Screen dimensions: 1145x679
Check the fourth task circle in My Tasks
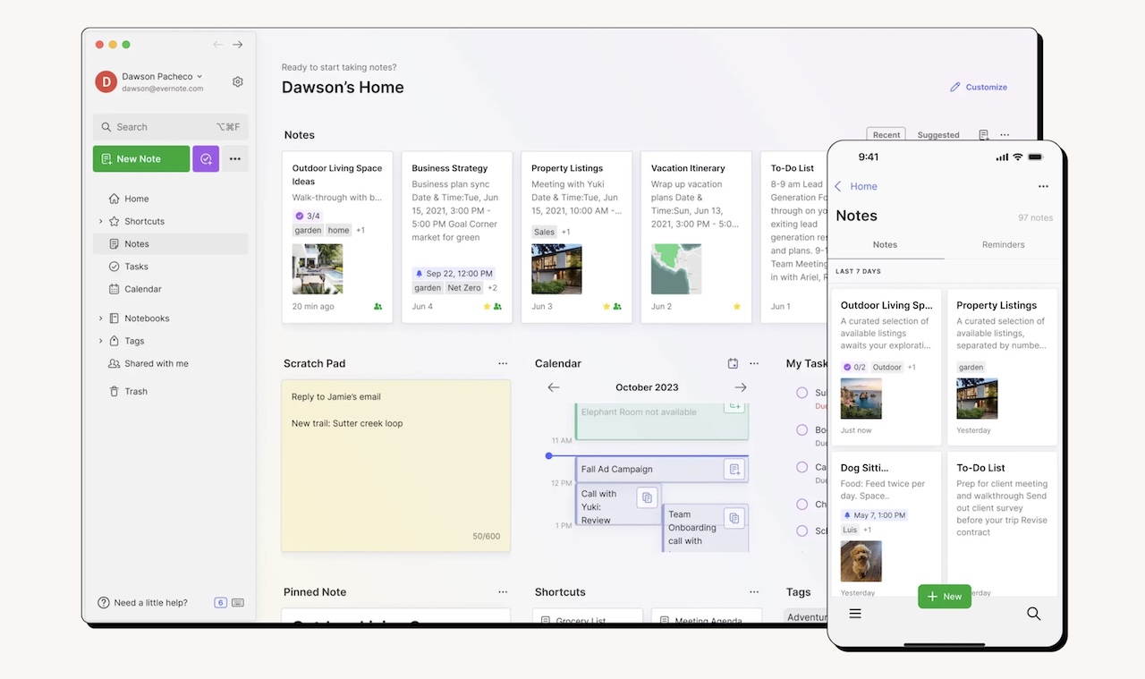(801, 505)
